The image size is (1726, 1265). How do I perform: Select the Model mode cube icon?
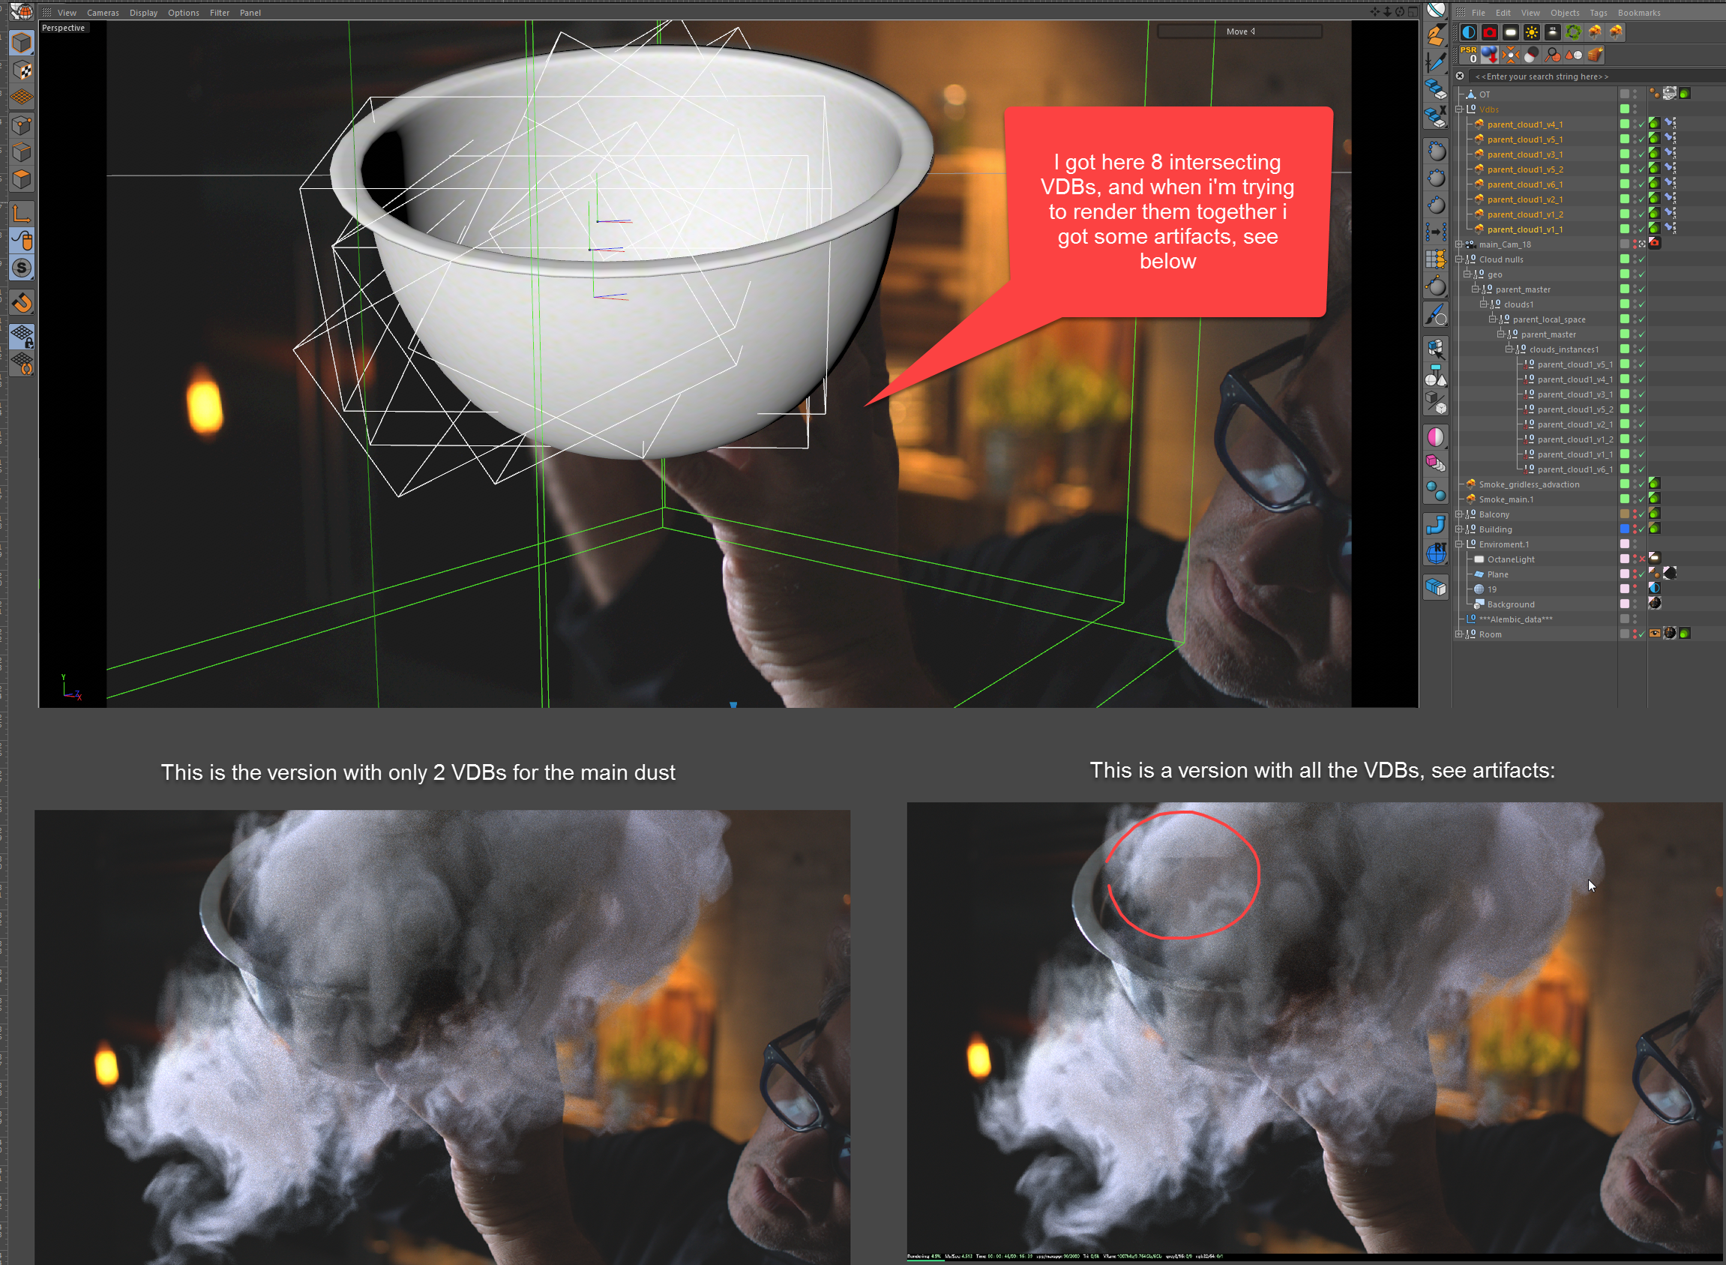[22, 43]
